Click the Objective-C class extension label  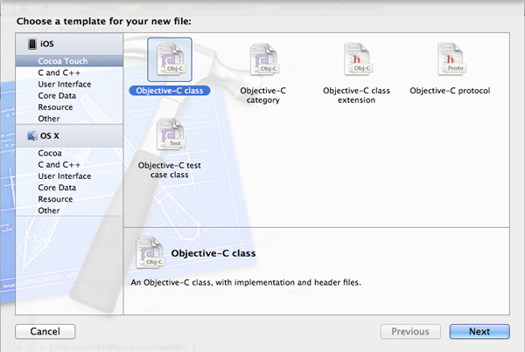coord(357,95)
